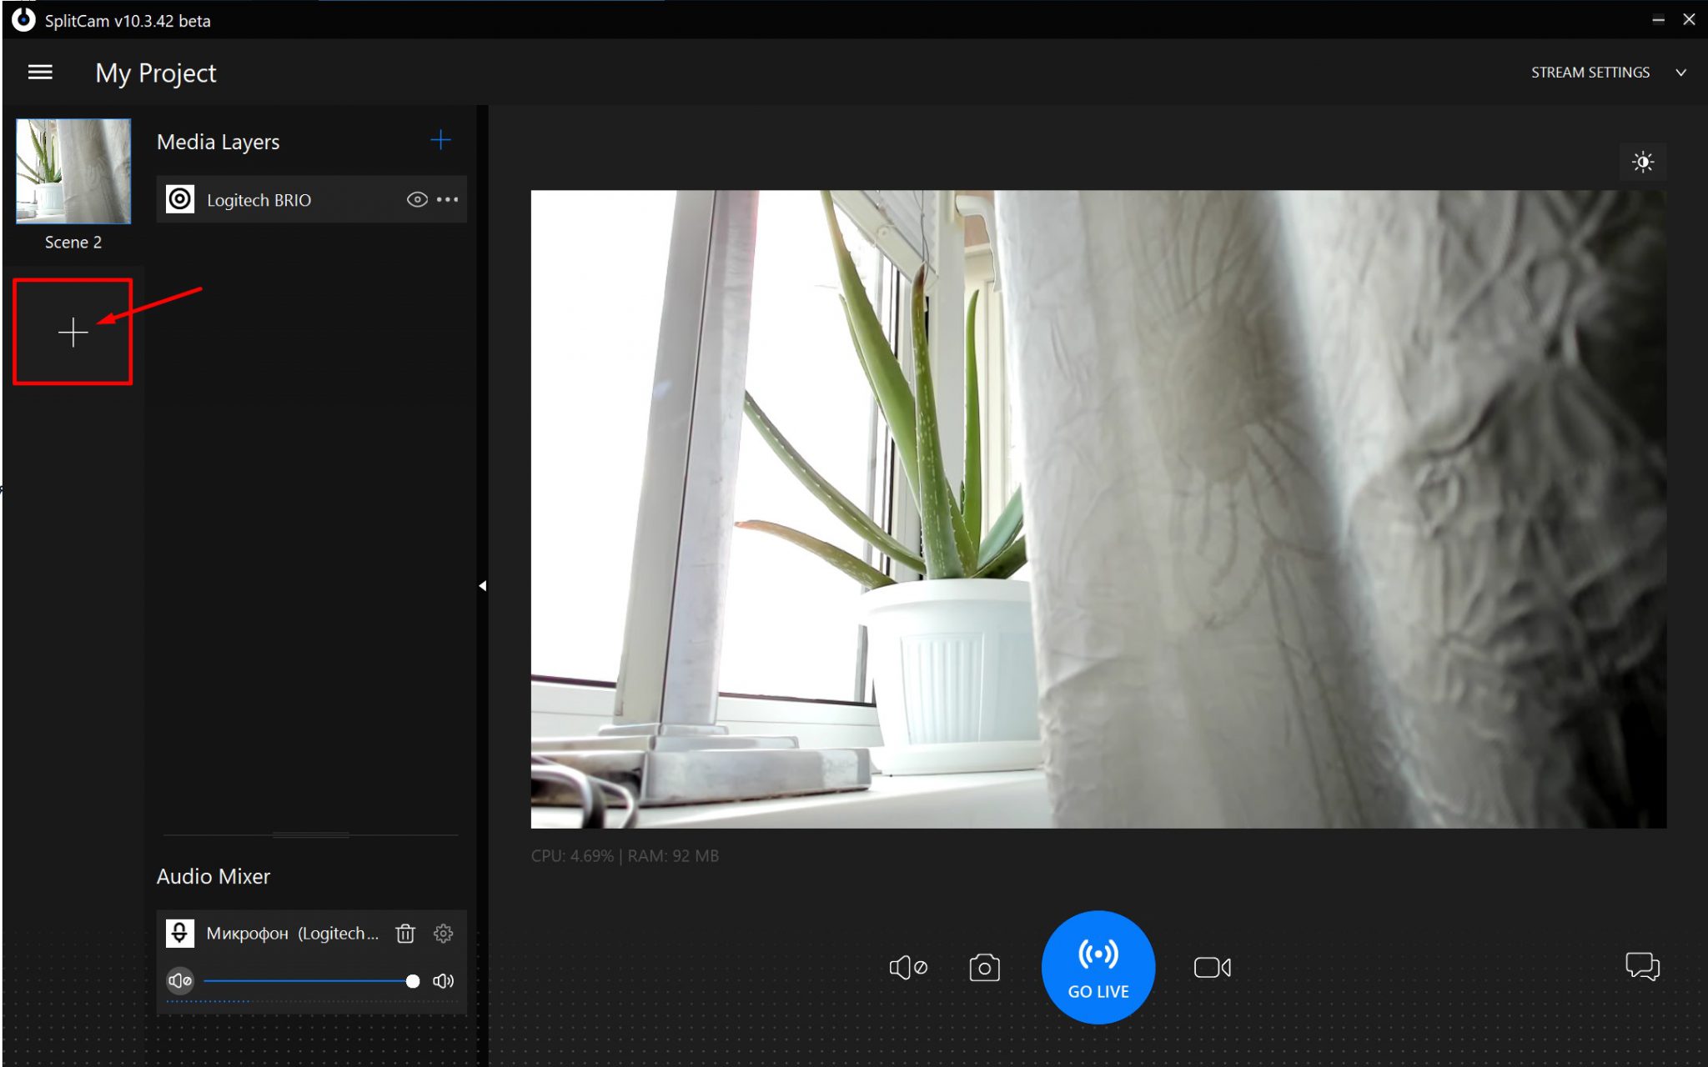Select the Scene 2 thumbnail
The height and width of the screenshot is (1067, 1708).
73,171
